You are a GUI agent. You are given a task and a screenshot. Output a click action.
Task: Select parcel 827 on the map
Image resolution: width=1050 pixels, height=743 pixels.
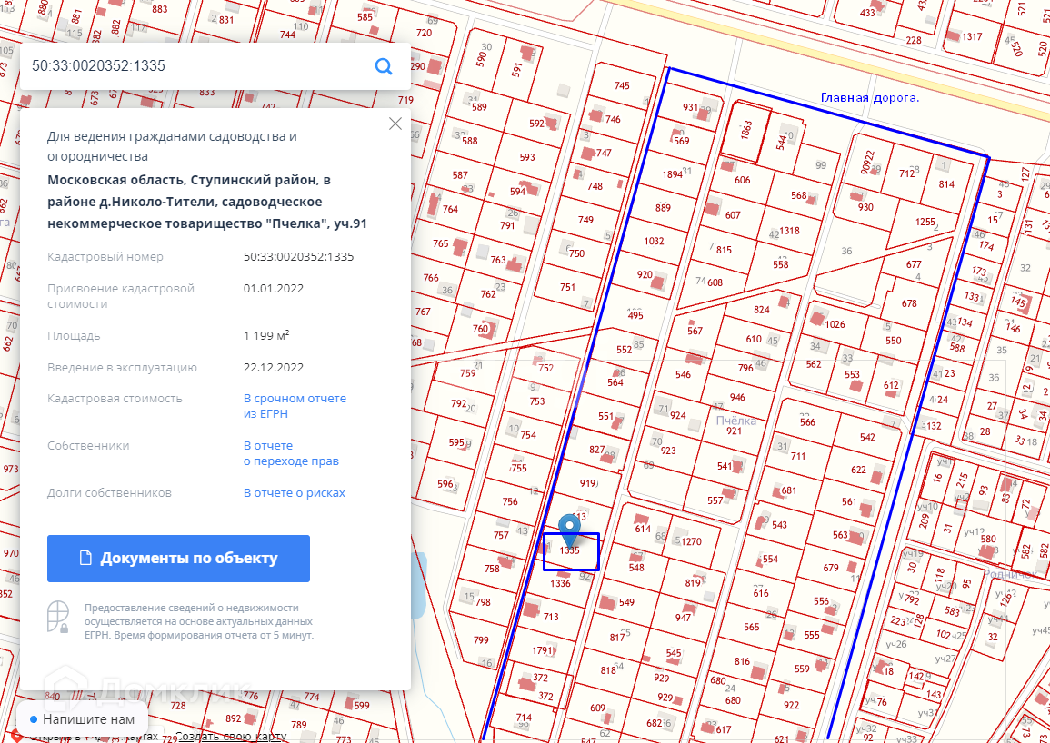596,450
